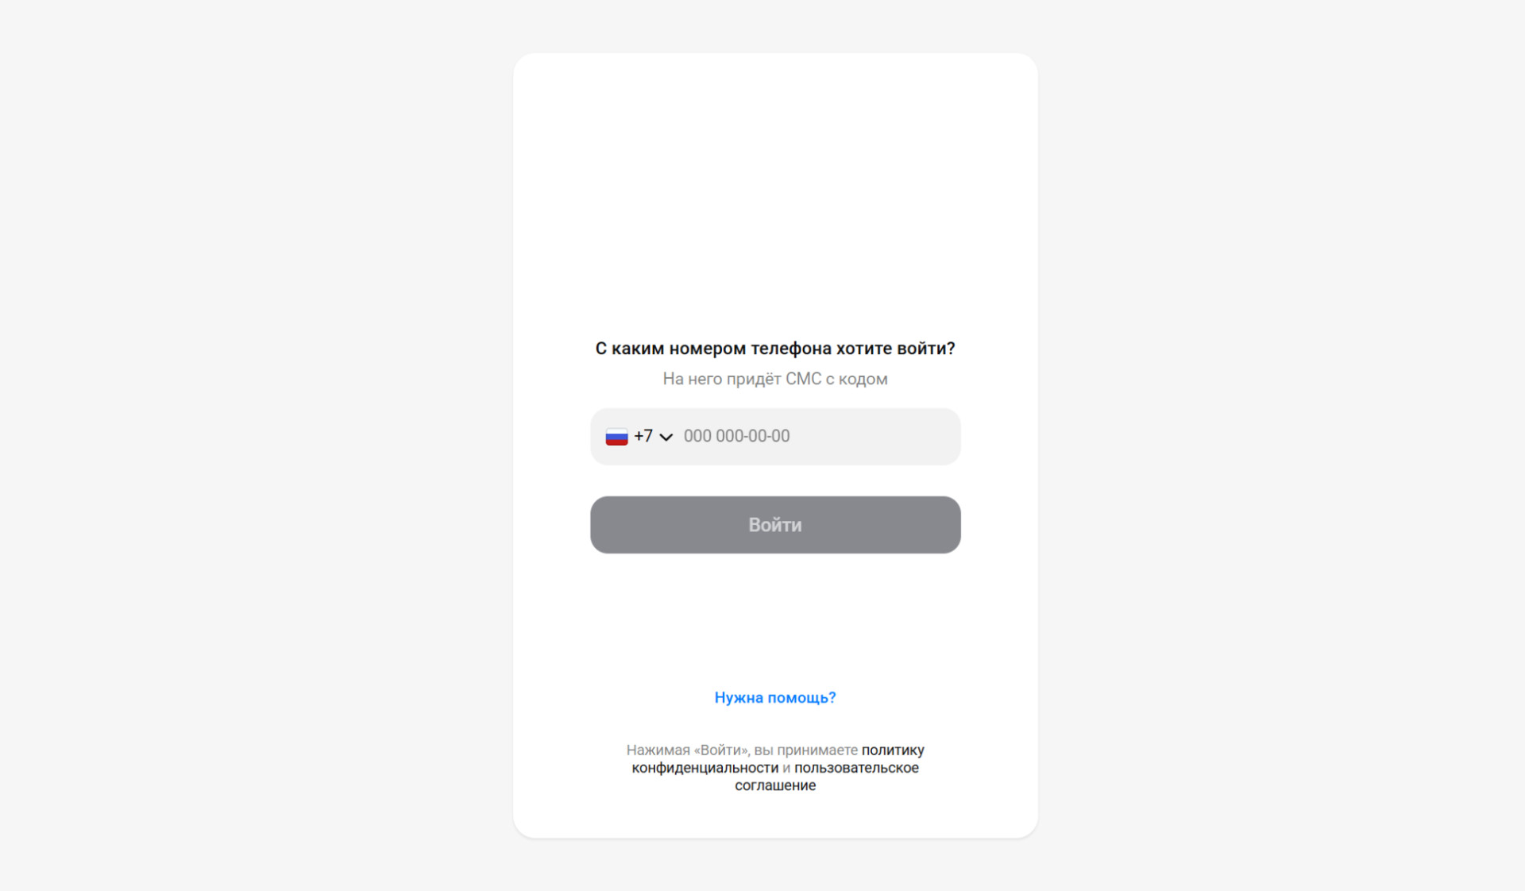
Task: Focus the phone number input field
Action: pyautogui.click(x=775, y=437)
